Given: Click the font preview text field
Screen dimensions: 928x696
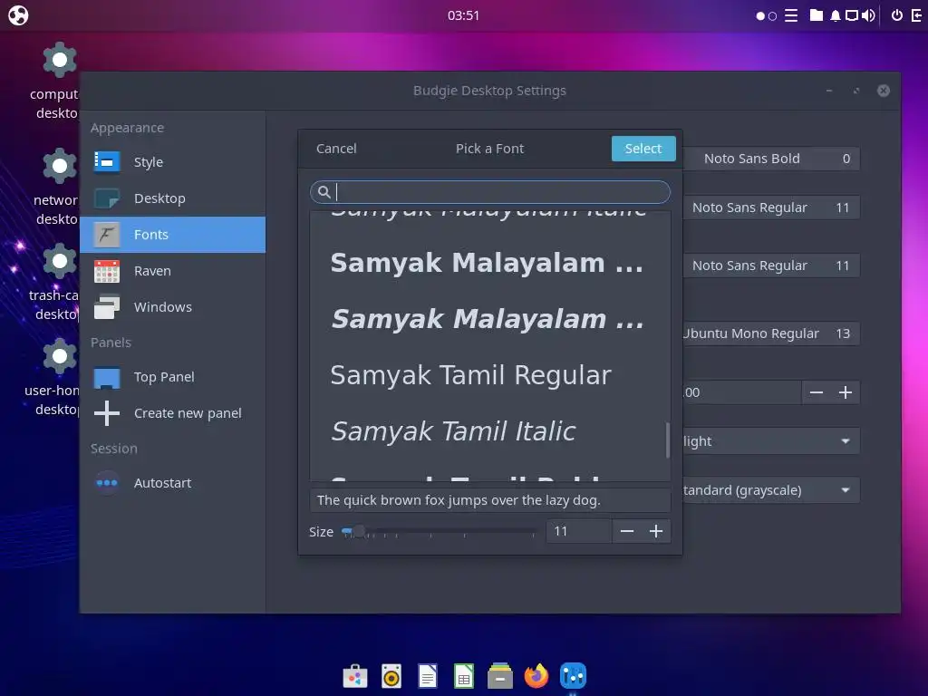Looking at the screenshot, I should tap(490, 500).
